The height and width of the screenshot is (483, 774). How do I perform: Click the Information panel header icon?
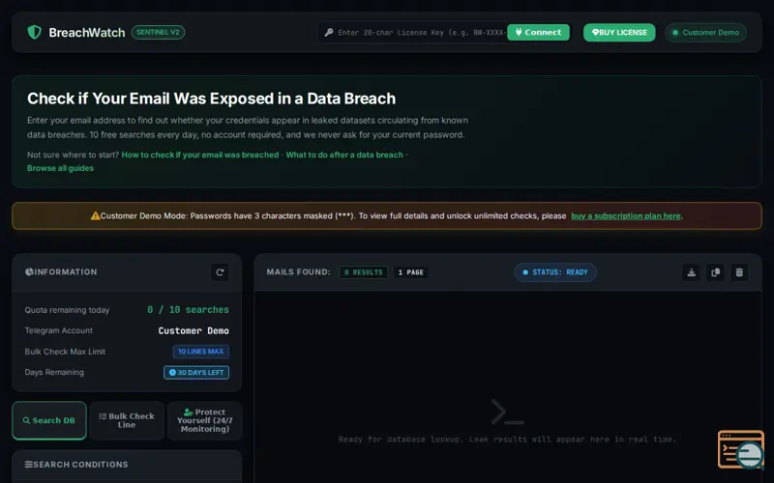[29, 272]
